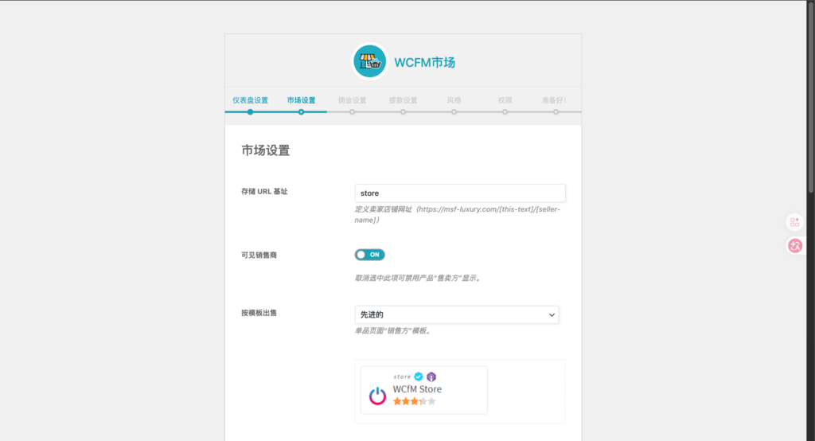Click the store URL hint text with msf-luxury.com
Screen dimensions: 815x441
click(458, 214)
